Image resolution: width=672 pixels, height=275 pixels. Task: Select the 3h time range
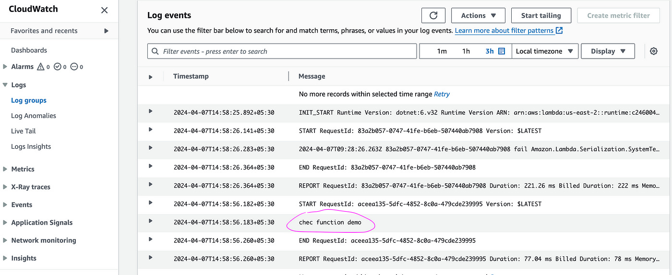pos(489,51)
